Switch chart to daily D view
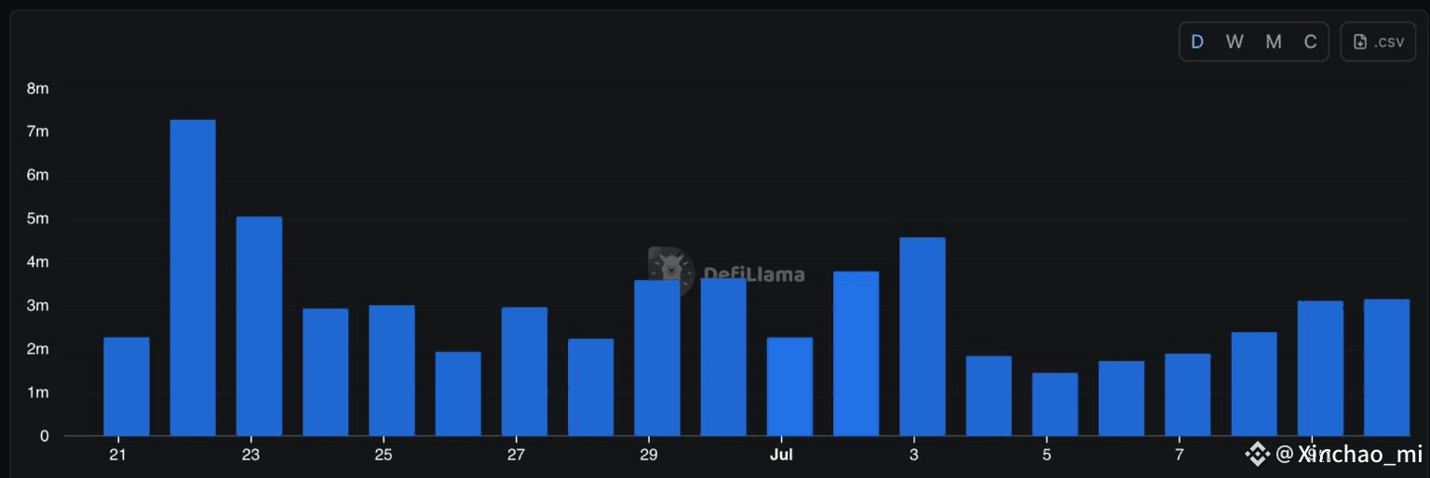1430x478 pixels. [1197, 42]
